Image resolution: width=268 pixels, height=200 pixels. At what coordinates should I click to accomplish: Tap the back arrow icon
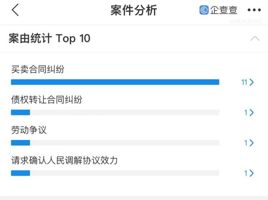[x=15, y=10]
